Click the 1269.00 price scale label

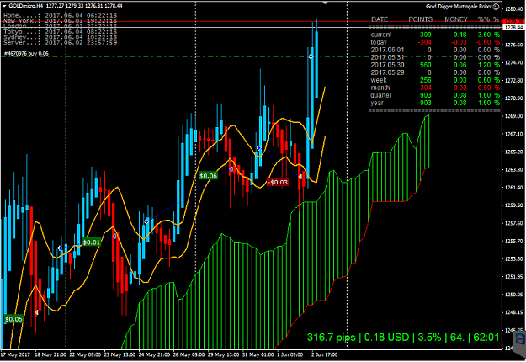point(514,116)
